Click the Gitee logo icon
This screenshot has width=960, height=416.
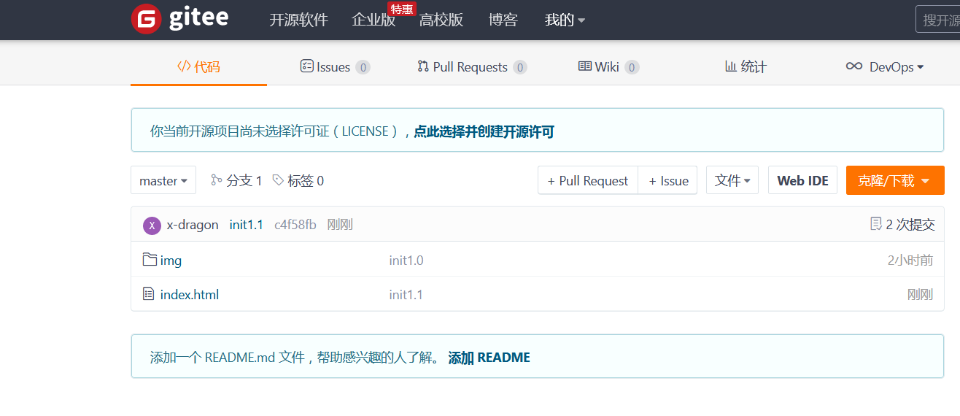click(x=146, y=19)
